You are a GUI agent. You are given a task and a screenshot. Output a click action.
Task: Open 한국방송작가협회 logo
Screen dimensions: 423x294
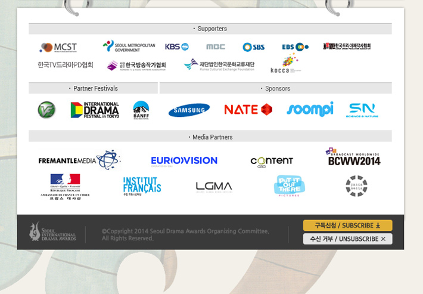click(x=136, y=66)
